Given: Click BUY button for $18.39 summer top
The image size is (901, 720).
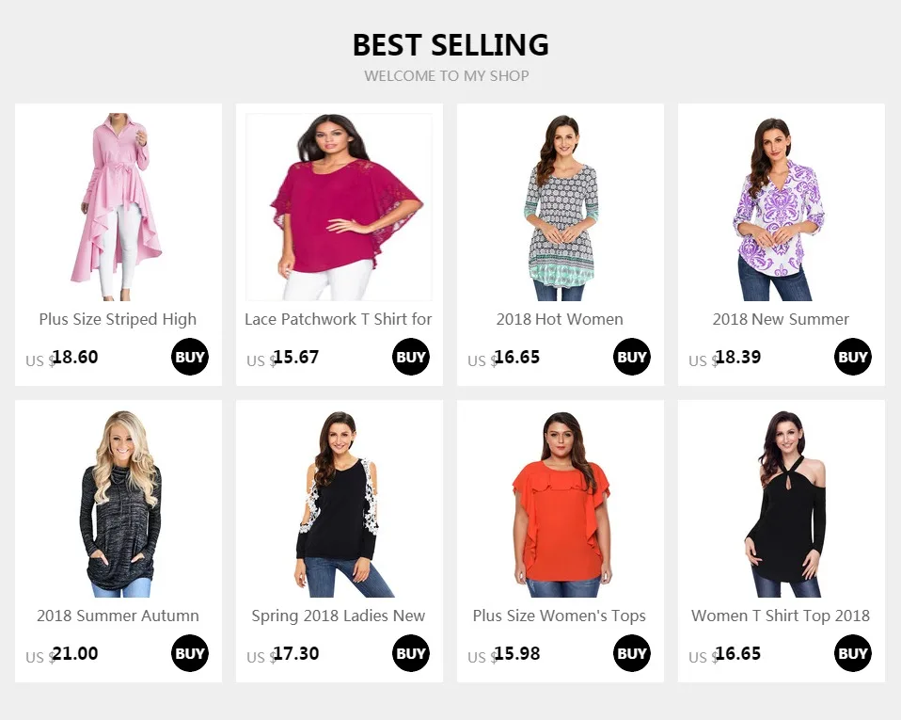Looking at the screenshot, I should (x=853, y=357).
